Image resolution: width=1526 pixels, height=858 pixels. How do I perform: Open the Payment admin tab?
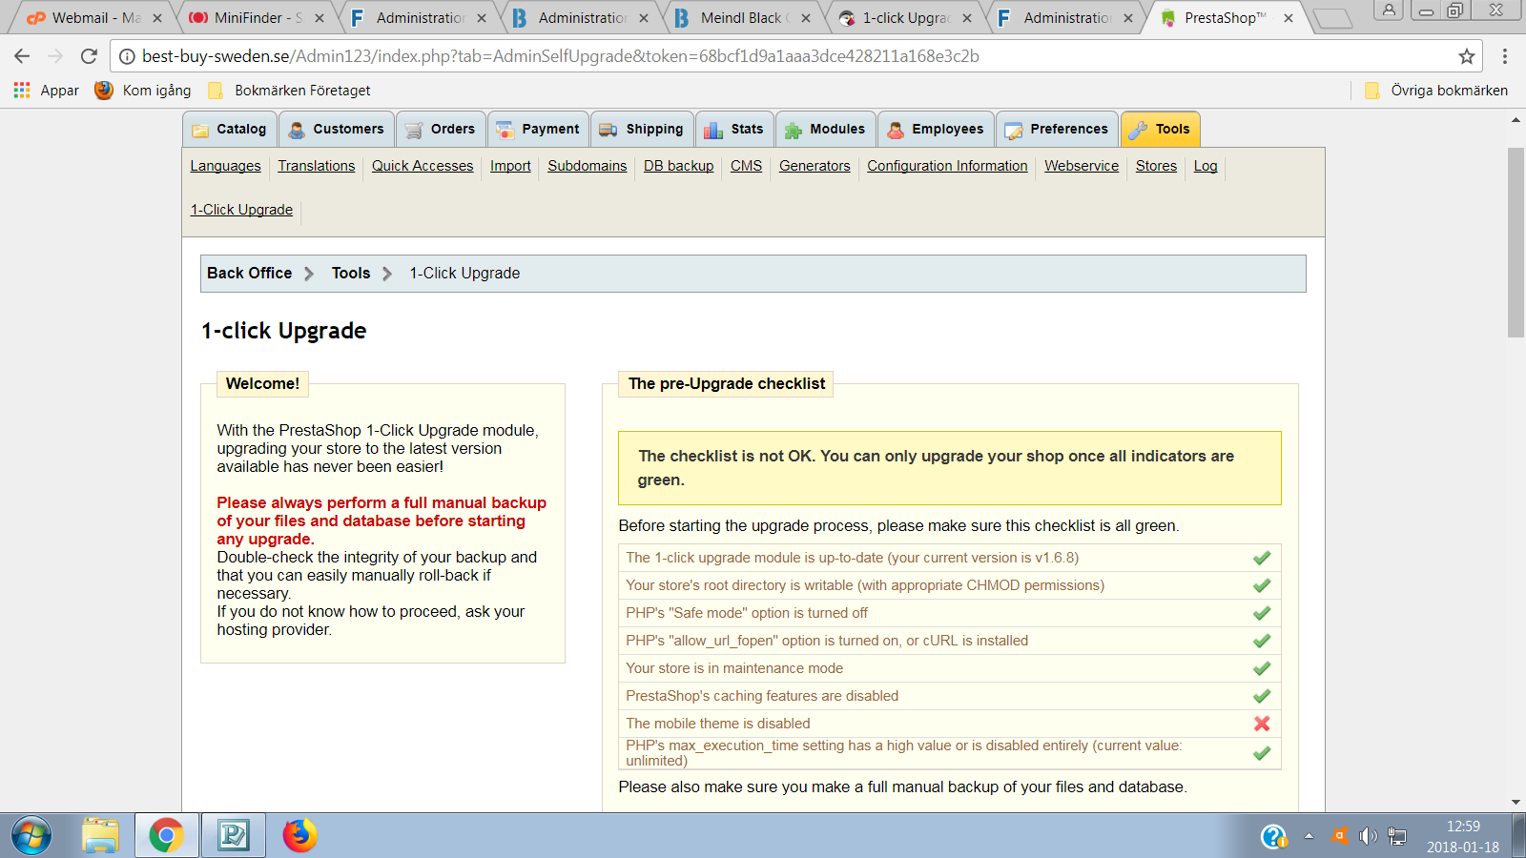[x=538, y=130]
